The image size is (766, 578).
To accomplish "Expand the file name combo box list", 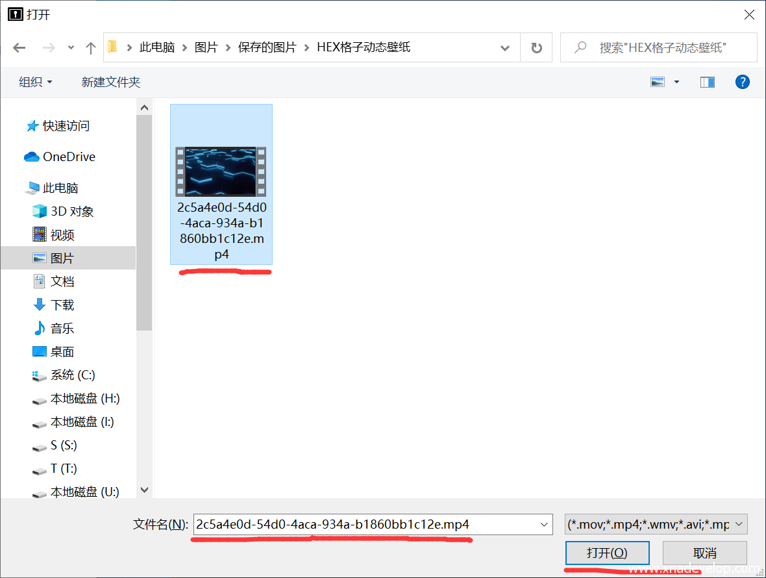I will pyautogui.click(x=543, y=524).
